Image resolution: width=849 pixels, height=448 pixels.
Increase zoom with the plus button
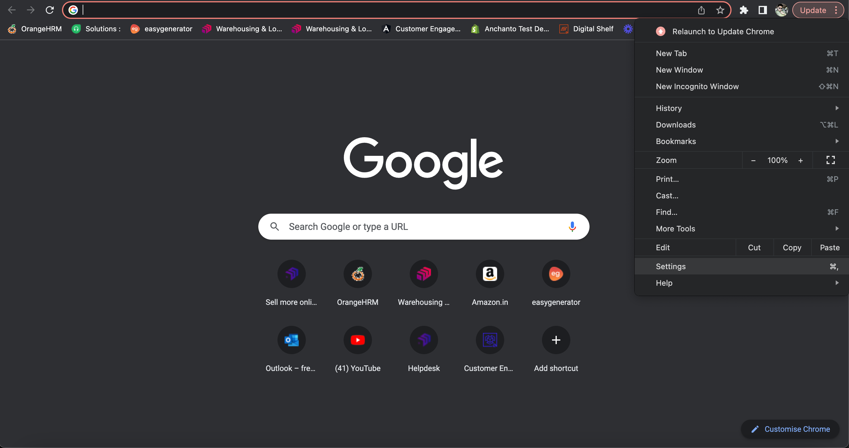coord(801,161)
